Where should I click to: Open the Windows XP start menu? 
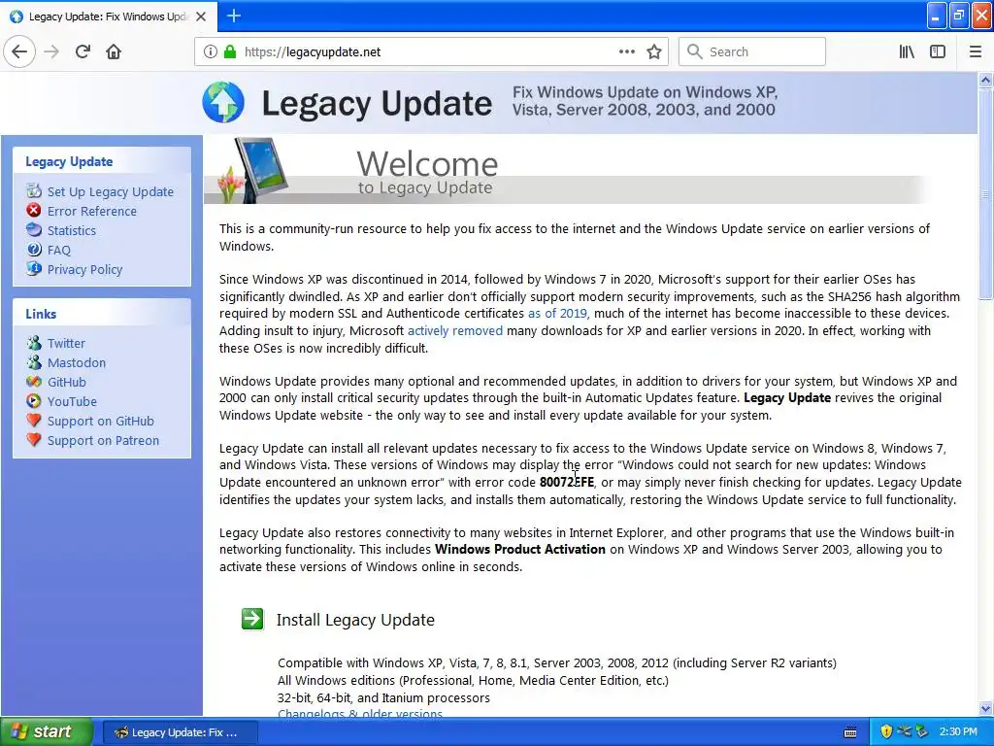47,732
